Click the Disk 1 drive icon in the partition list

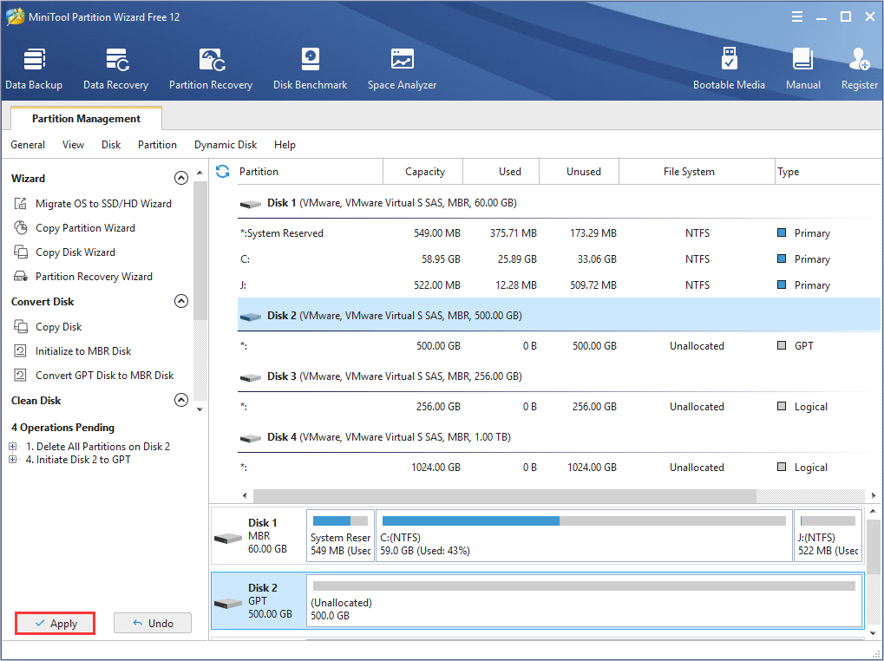[x=251, y=204]
